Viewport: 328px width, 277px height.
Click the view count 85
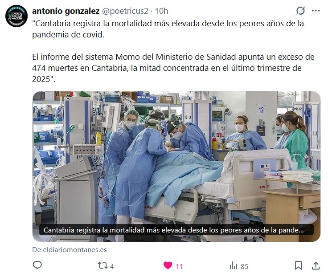pyautogui.click(x=244, y=267)
